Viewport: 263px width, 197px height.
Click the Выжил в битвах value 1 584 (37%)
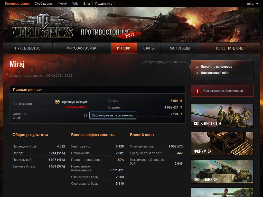[57, 166]
